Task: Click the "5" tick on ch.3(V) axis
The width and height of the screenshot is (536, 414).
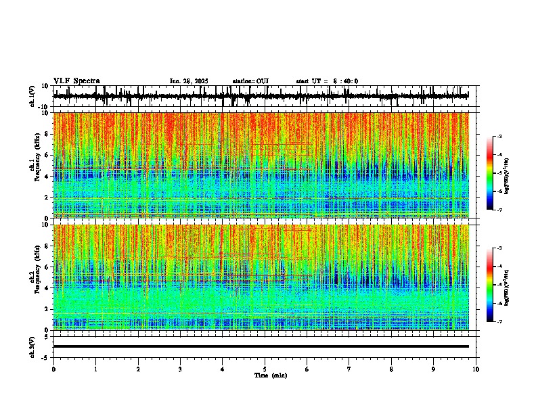Action: 47,336
